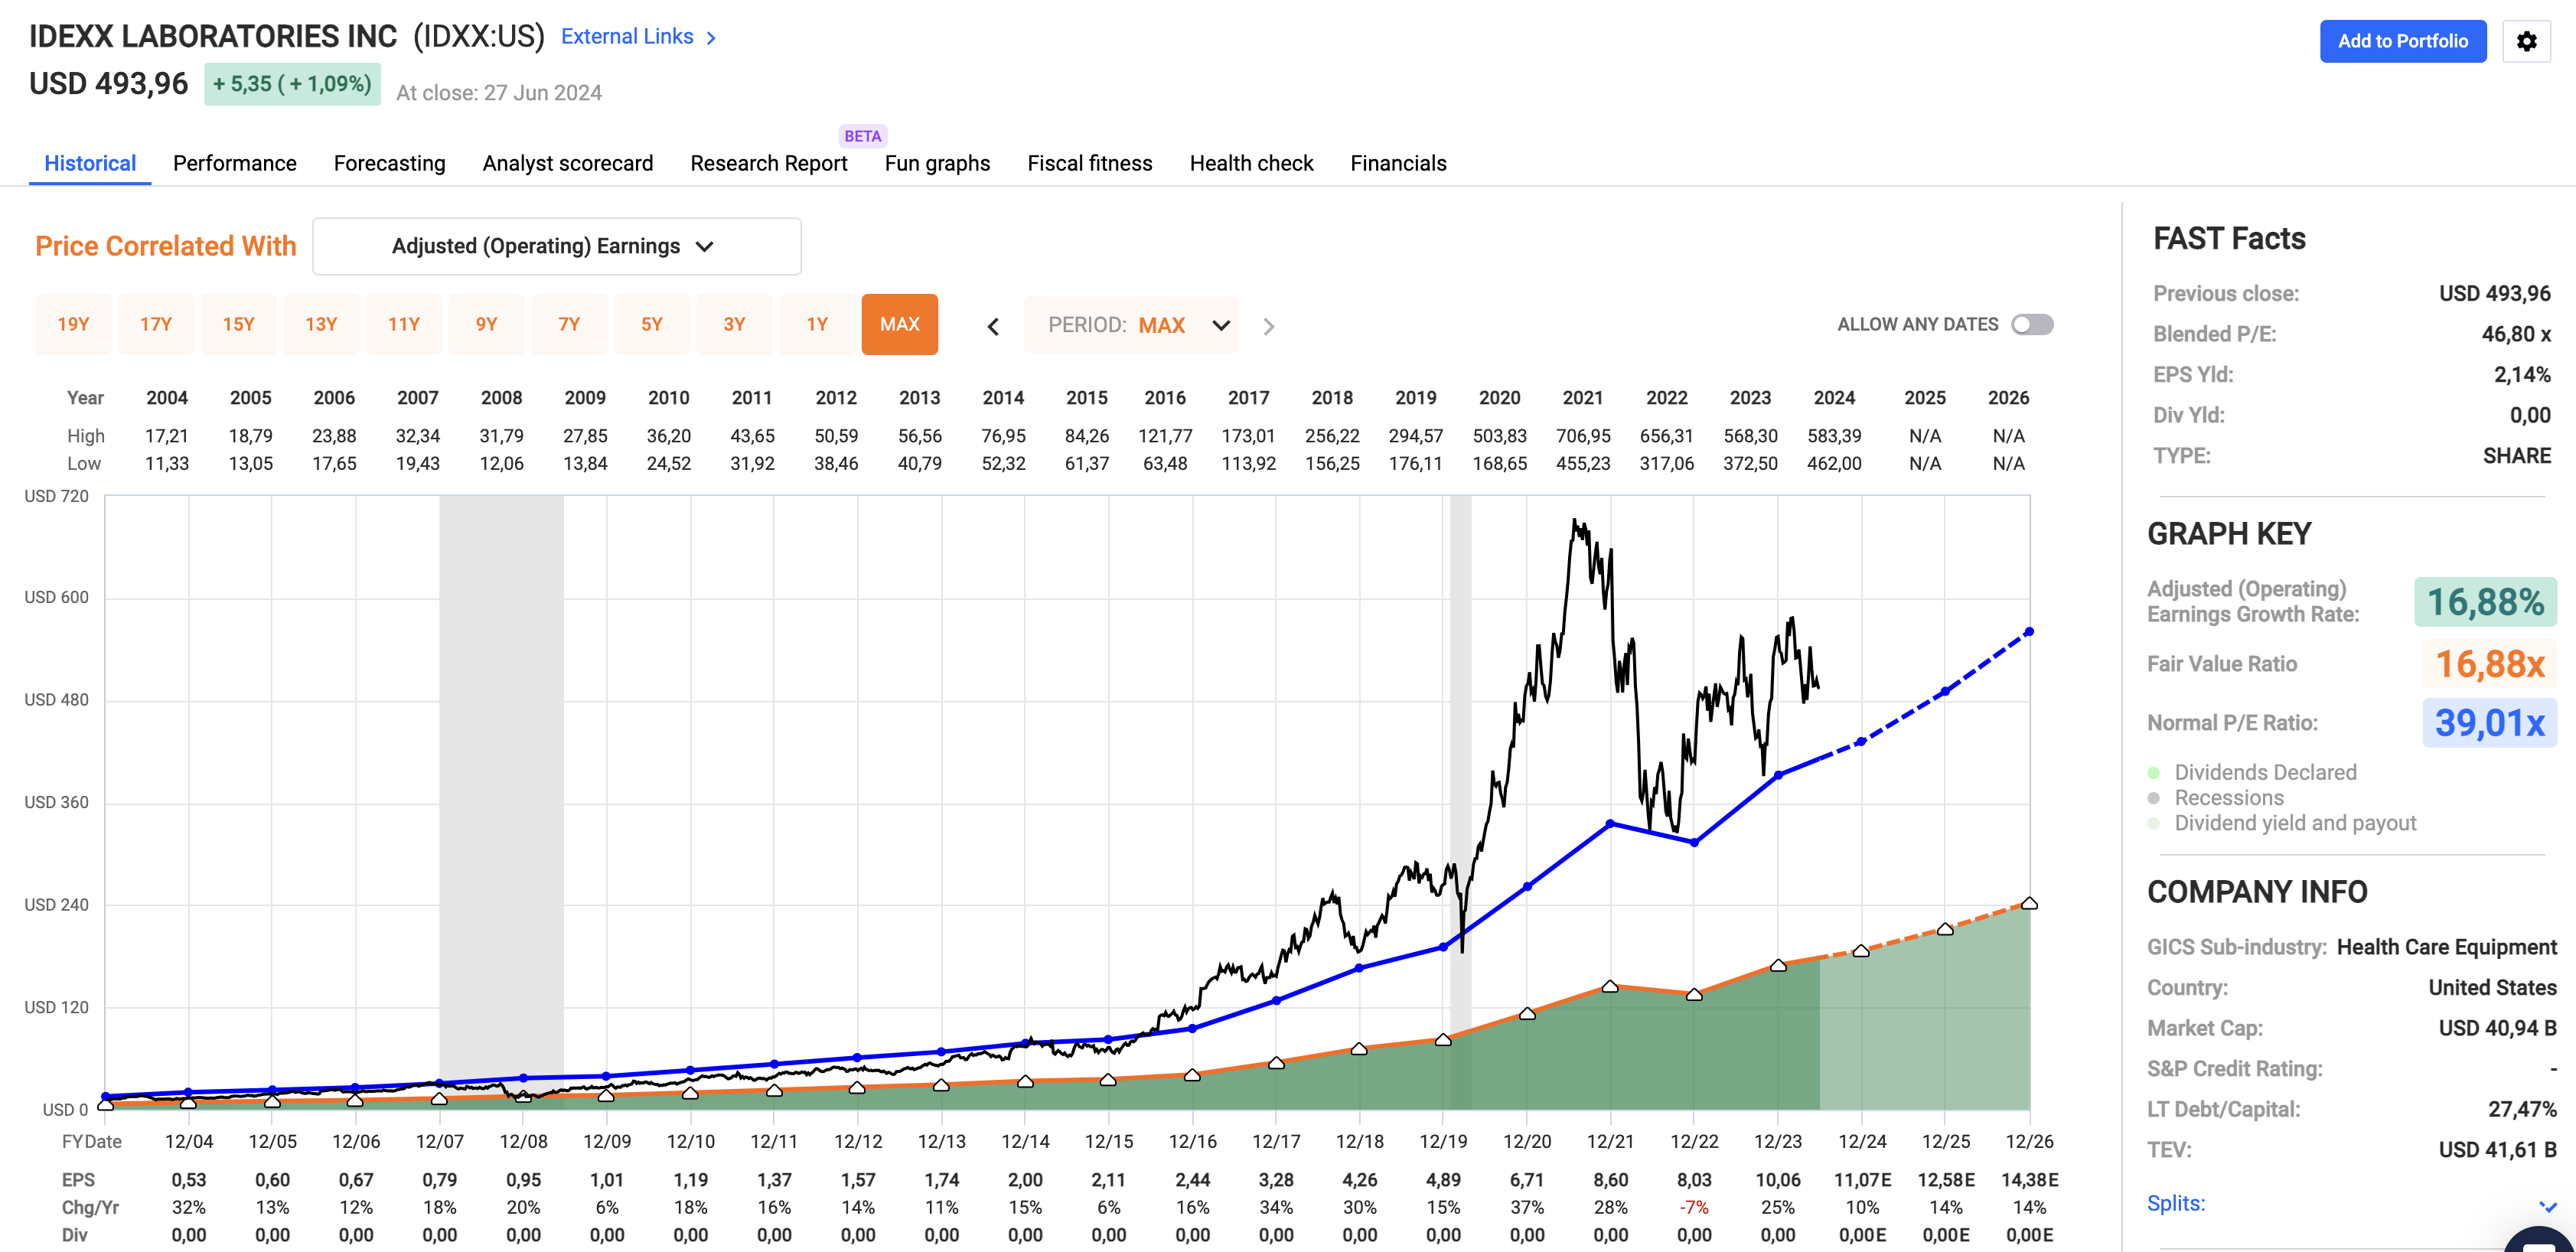This screenshot has height=1252, width=2576.
Task: Click the USD 493,96 stock price
Action: click(x=108, y=84)
